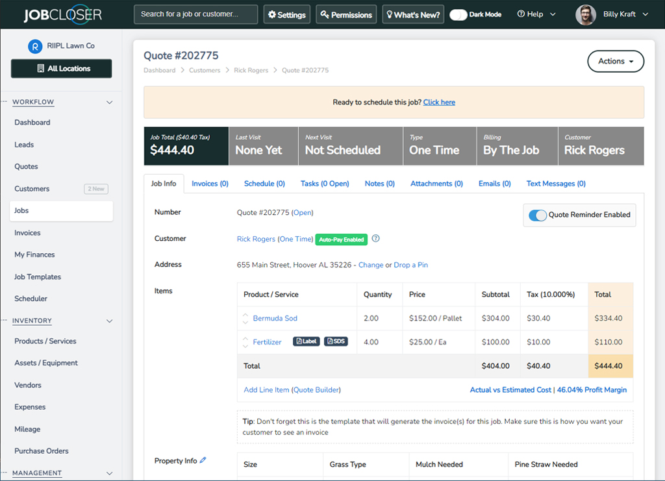Screen dimensions: 665x481
Task: Open the Actions dropdown
Action: point(615,61)
